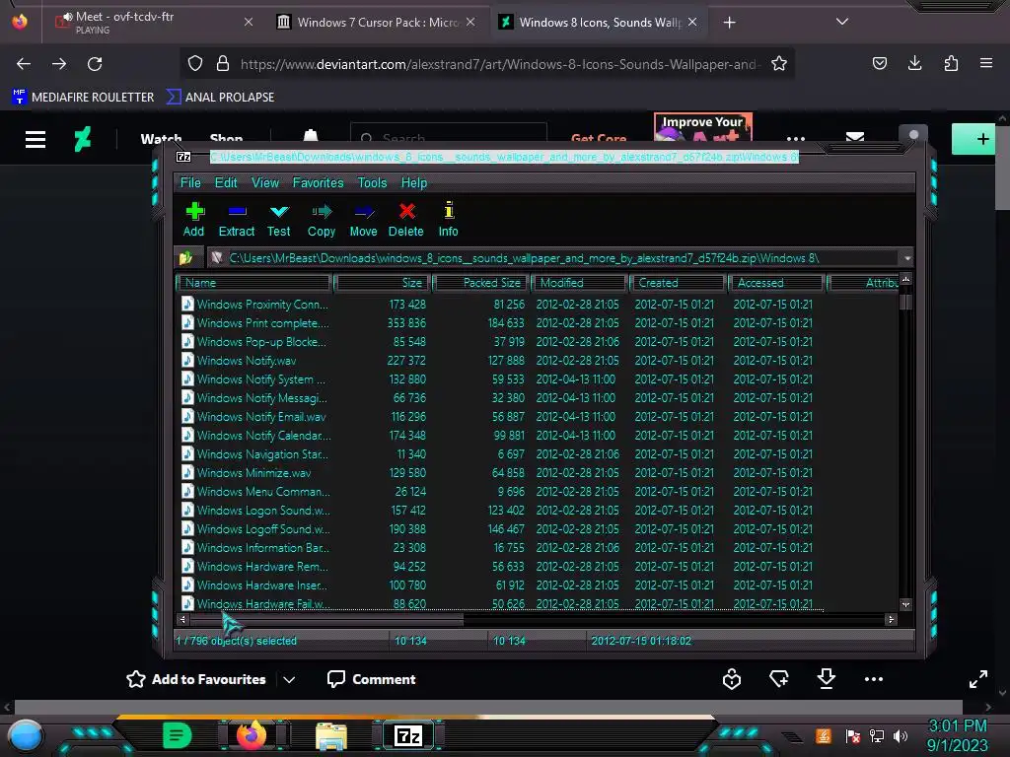Click 7-Zip horizontal scrollbar thumb
The height and width of the screenshot is (757, 1010).
point(327,619)
